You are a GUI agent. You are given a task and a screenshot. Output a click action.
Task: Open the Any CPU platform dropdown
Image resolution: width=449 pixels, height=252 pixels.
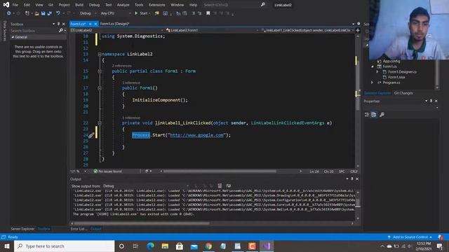115,13
